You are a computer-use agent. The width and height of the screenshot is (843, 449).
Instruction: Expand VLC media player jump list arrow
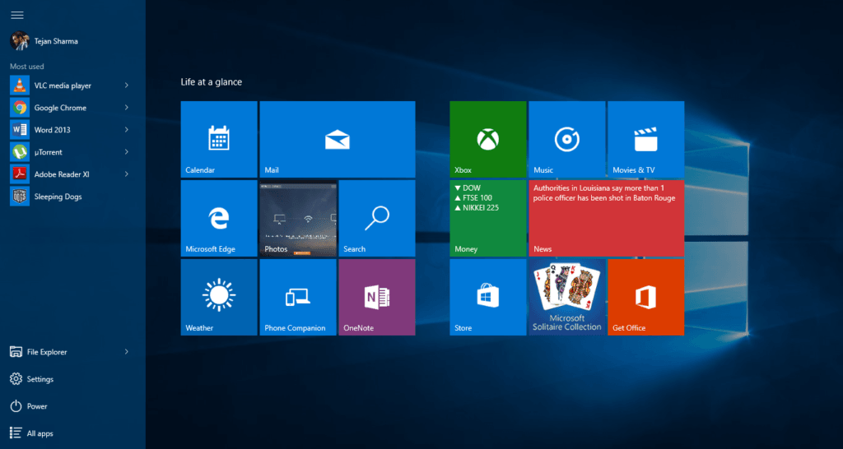[x=126, y=86]
